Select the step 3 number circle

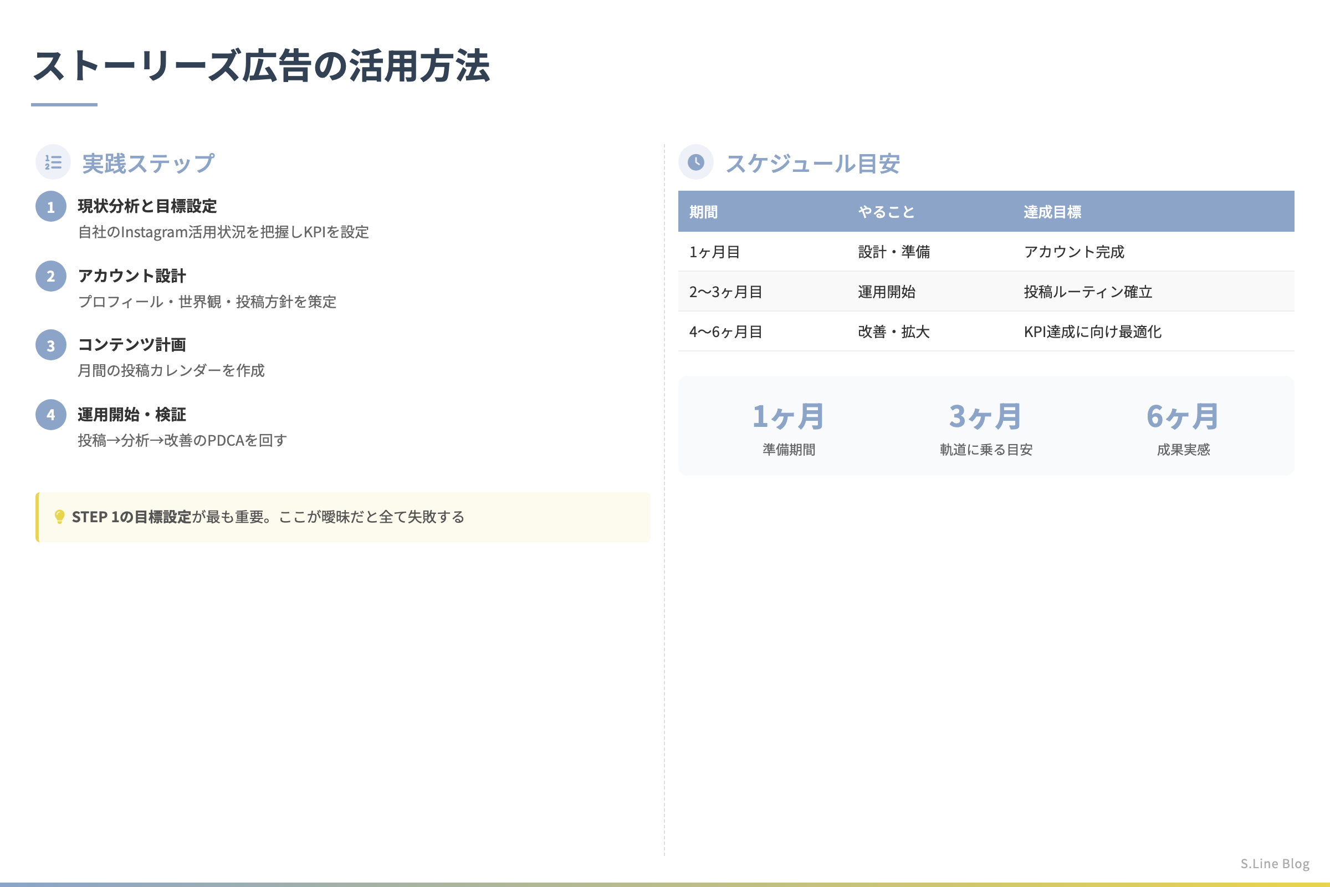pos(51,345)
